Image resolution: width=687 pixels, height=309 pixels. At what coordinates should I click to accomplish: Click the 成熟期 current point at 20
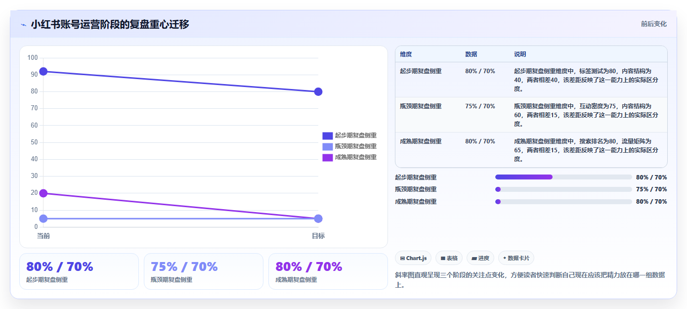[x=43, y=193]
